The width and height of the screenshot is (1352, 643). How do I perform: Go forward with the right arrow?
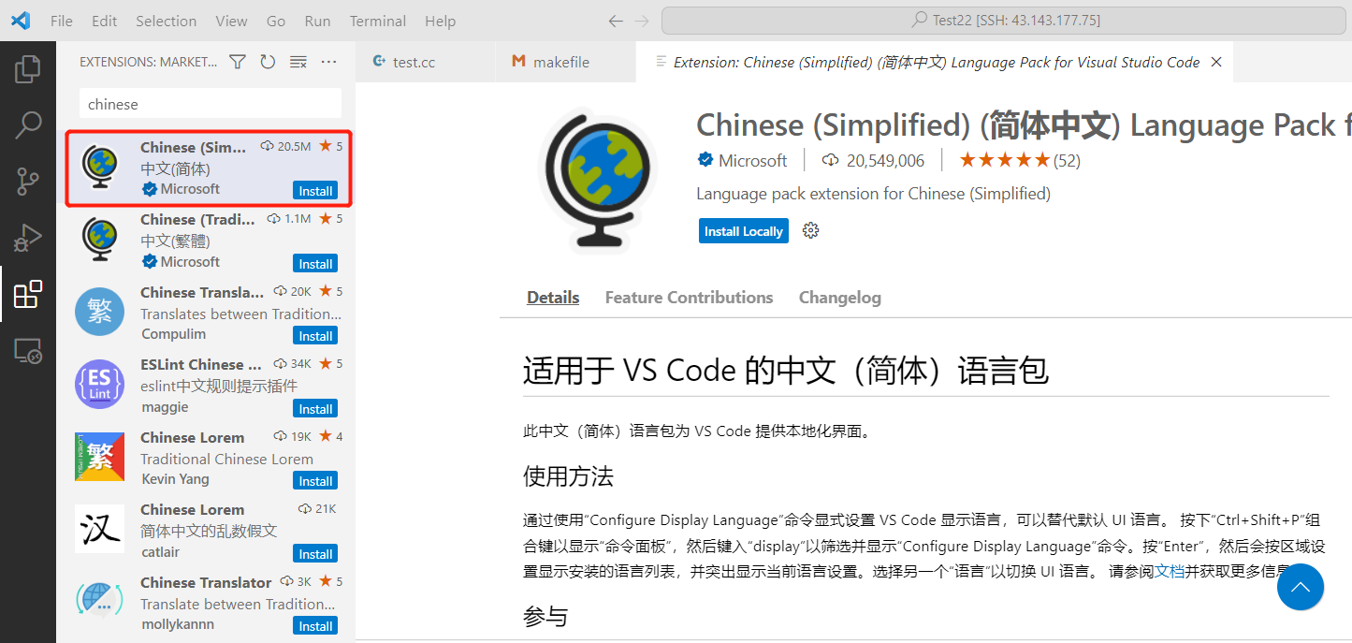[x=641, y=21]
